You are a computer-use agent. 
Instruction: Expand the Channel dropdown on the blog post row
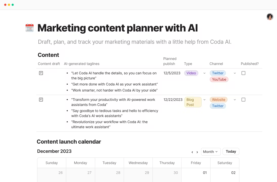tap(235, 100)
